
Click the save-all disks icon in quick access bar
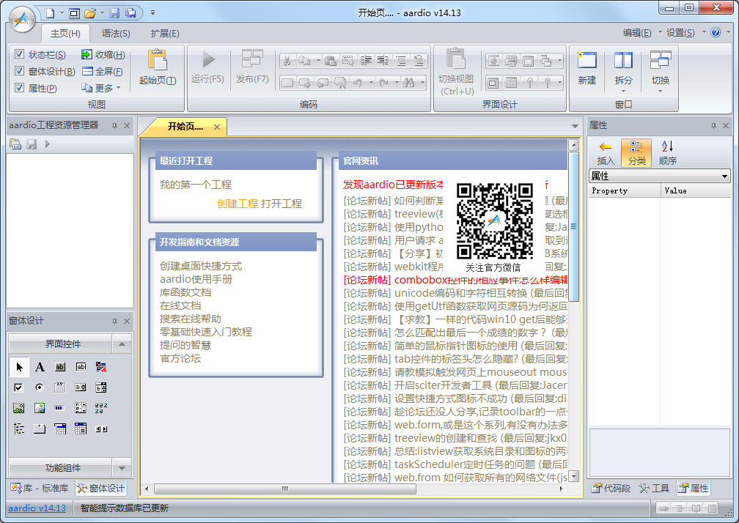click(130, 13)
